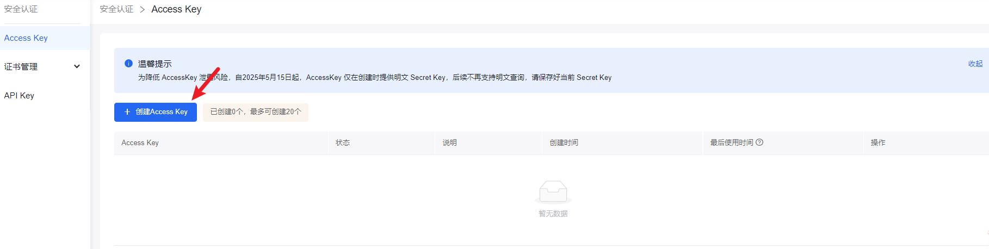Click the 说明 column header
The height and width of the screenshot is (249, 989).
click(449, 143)
